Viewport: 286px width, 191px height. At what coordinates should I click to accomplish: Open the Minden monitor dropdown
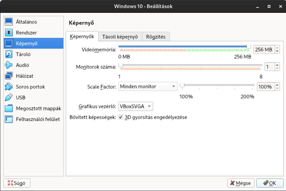[x=148, y=86]
